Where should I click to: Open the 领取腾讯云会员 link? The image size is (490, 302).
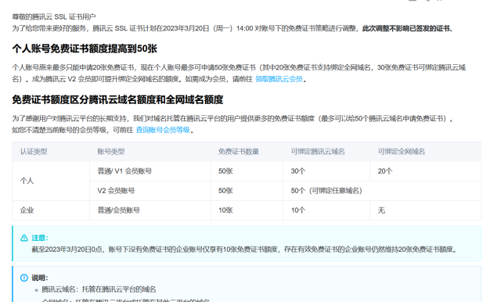click(x=279, y=79)
